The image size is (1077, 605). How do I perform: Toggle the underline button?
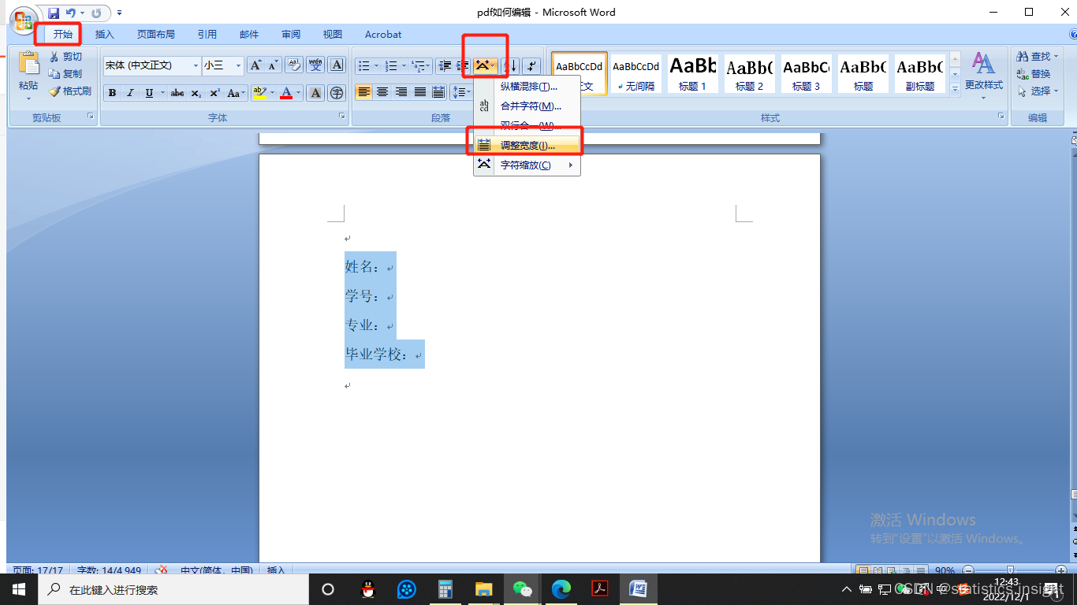149,92
